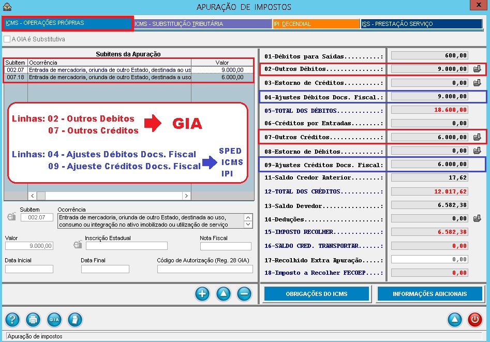This screenshot has height=342, width=490.
Task: Open details icon for 02-Outros Débitos
Action: pos(477,69)
